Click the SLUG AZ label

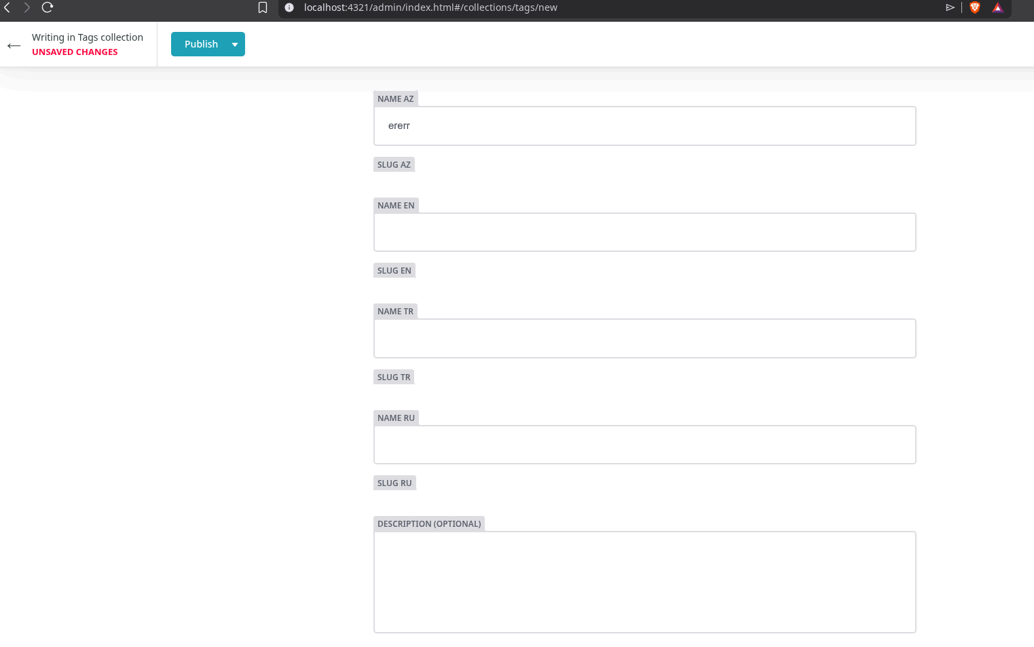(x=394, y=164)
